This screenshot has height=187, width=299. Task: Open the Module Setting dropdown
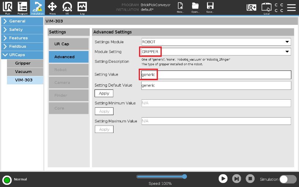(x=216, y=52)
